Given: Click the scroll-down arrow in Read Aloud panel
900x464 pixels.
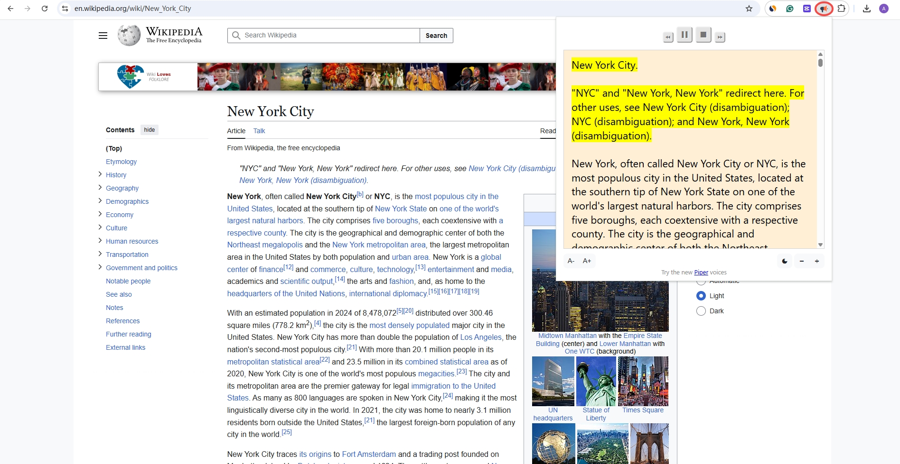Looking at the screenshot, I should [820, 245].
